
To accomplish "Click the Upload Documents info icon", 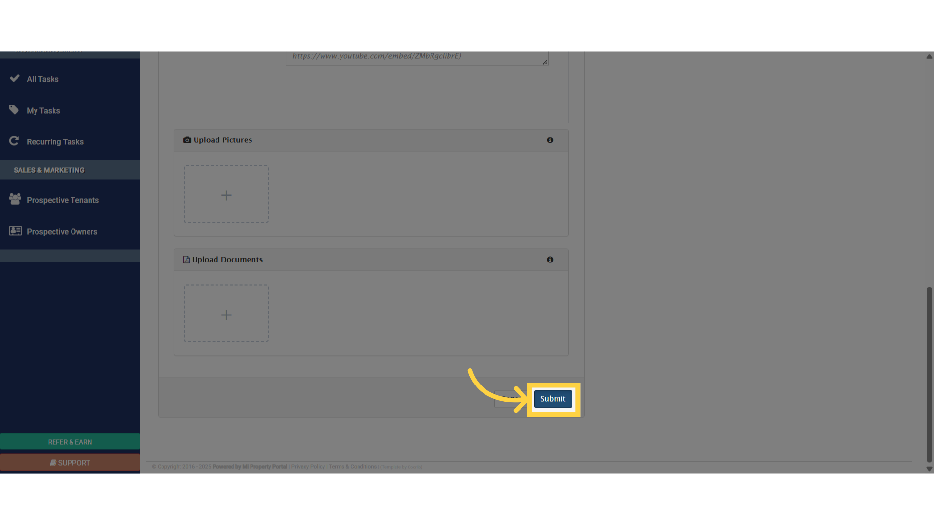I will click(x=550, y=260).
